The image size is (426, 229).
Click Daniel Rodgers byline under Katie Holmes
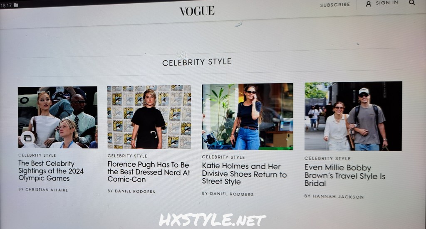pos(228,194)
